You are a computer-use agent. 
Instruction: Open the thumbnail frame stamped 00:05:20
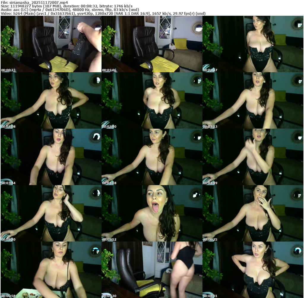coord(51,213)
